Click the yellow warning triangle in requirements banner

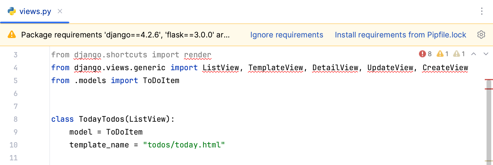pos(12,35)
